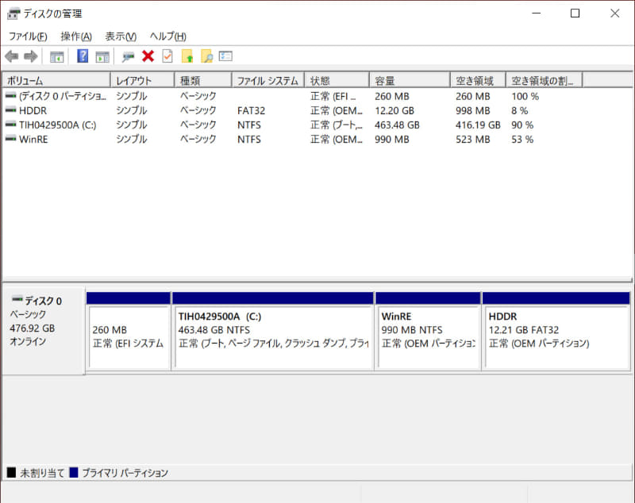The image size is (635, 503).
Task: Click the 416.19 GB free space cell
Action: tap(478, 125)
